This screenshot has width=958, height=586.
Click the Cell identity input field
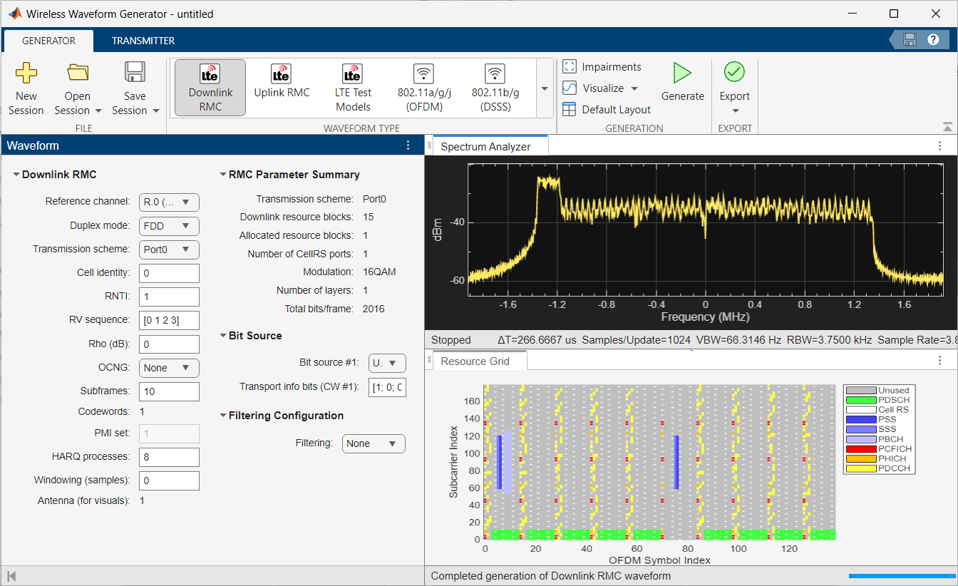click(169, 273)
